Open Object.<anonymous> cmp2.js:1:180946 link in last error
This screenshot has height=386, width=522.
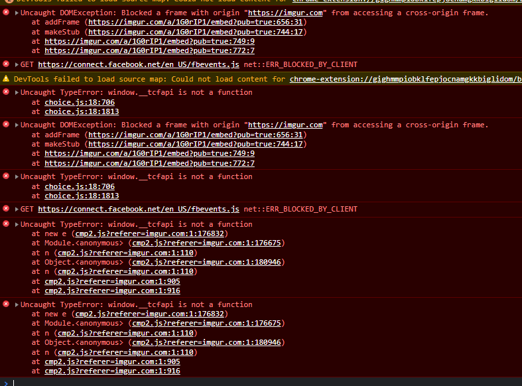206,342
